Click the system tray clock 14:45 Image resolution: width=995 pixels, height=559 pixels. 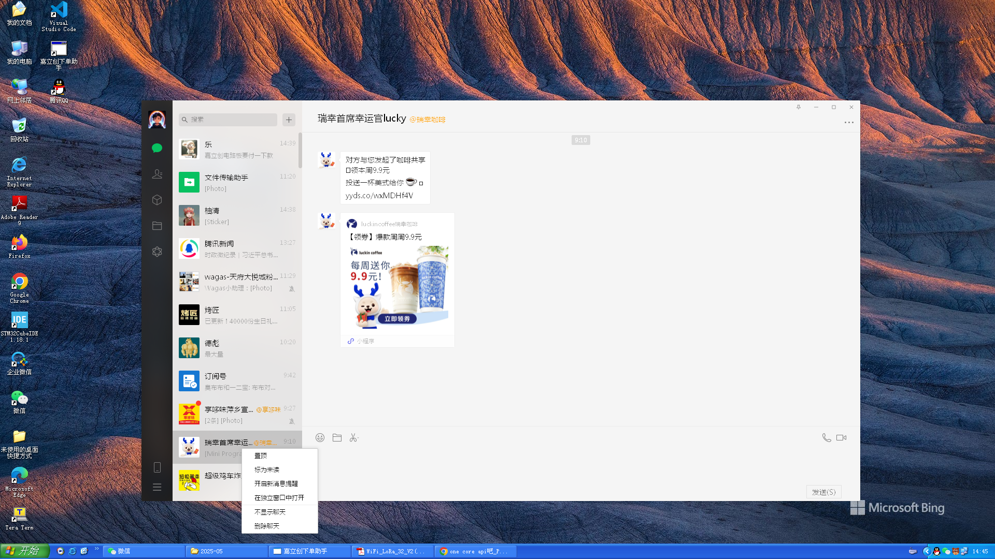point(980,551)
